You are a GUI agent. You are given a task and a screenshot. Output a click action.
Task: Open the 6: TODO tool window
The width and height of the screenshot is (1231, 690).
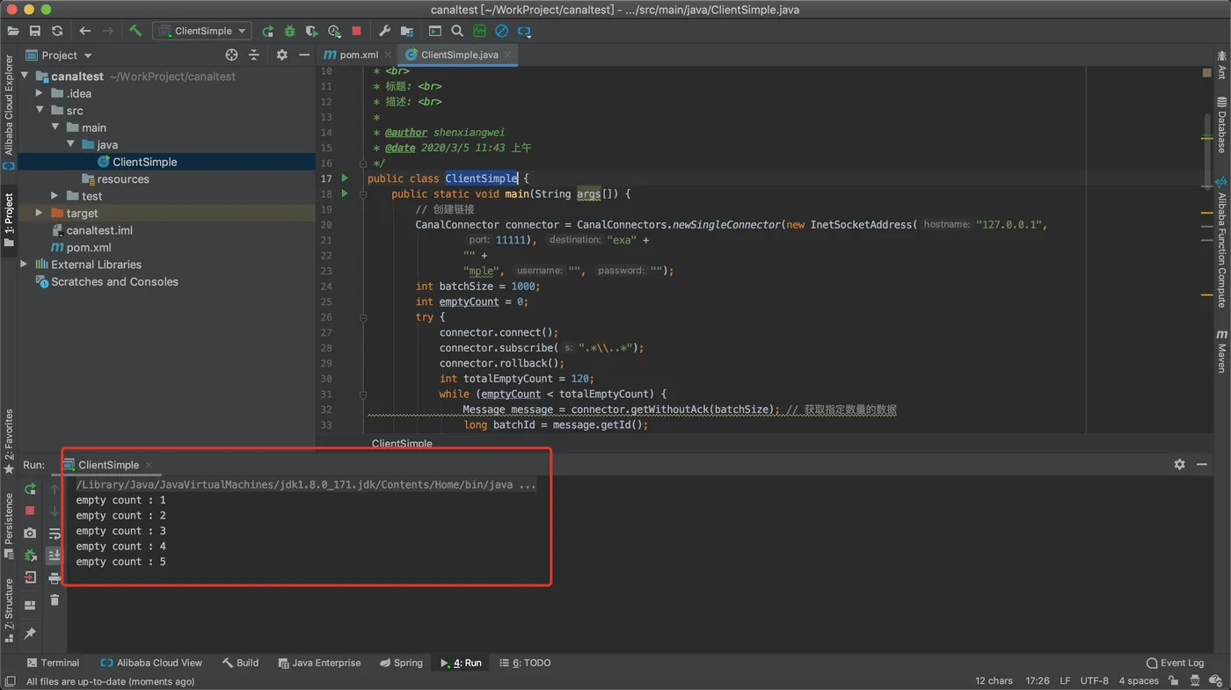pyautogui.click(x=525, y=663)
